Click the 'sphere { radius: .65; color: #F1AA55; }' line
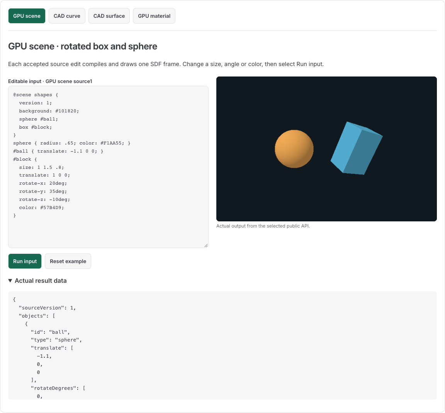 tap(72, 143)
